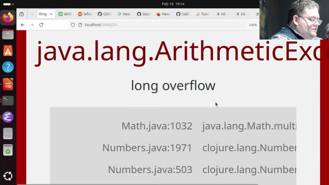Viewport: 329px width, 185px height.
Task: Show applications with the Ubuntu logo button
Action: 8,176
